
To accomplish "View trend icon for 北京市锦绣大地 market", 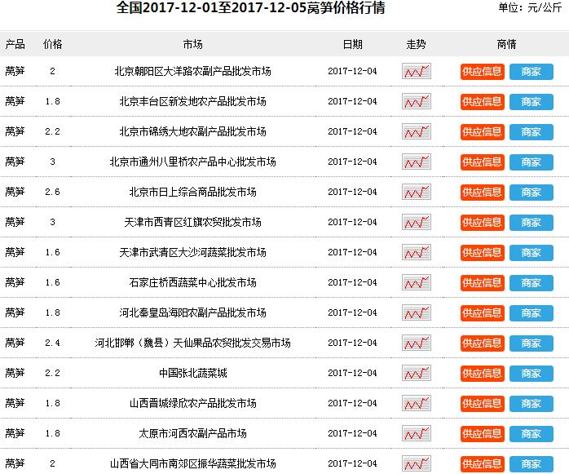I will (417, 132).
